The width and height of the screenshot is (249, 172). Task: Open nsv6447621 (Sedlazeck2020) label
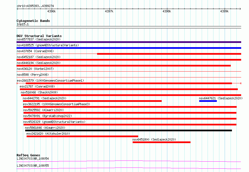click(x=221, y=98)
